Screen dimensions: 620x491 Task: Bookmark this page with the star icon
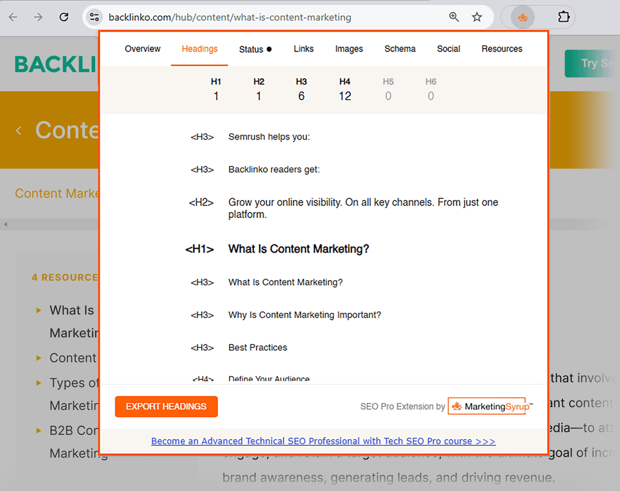tap(477, 17)
